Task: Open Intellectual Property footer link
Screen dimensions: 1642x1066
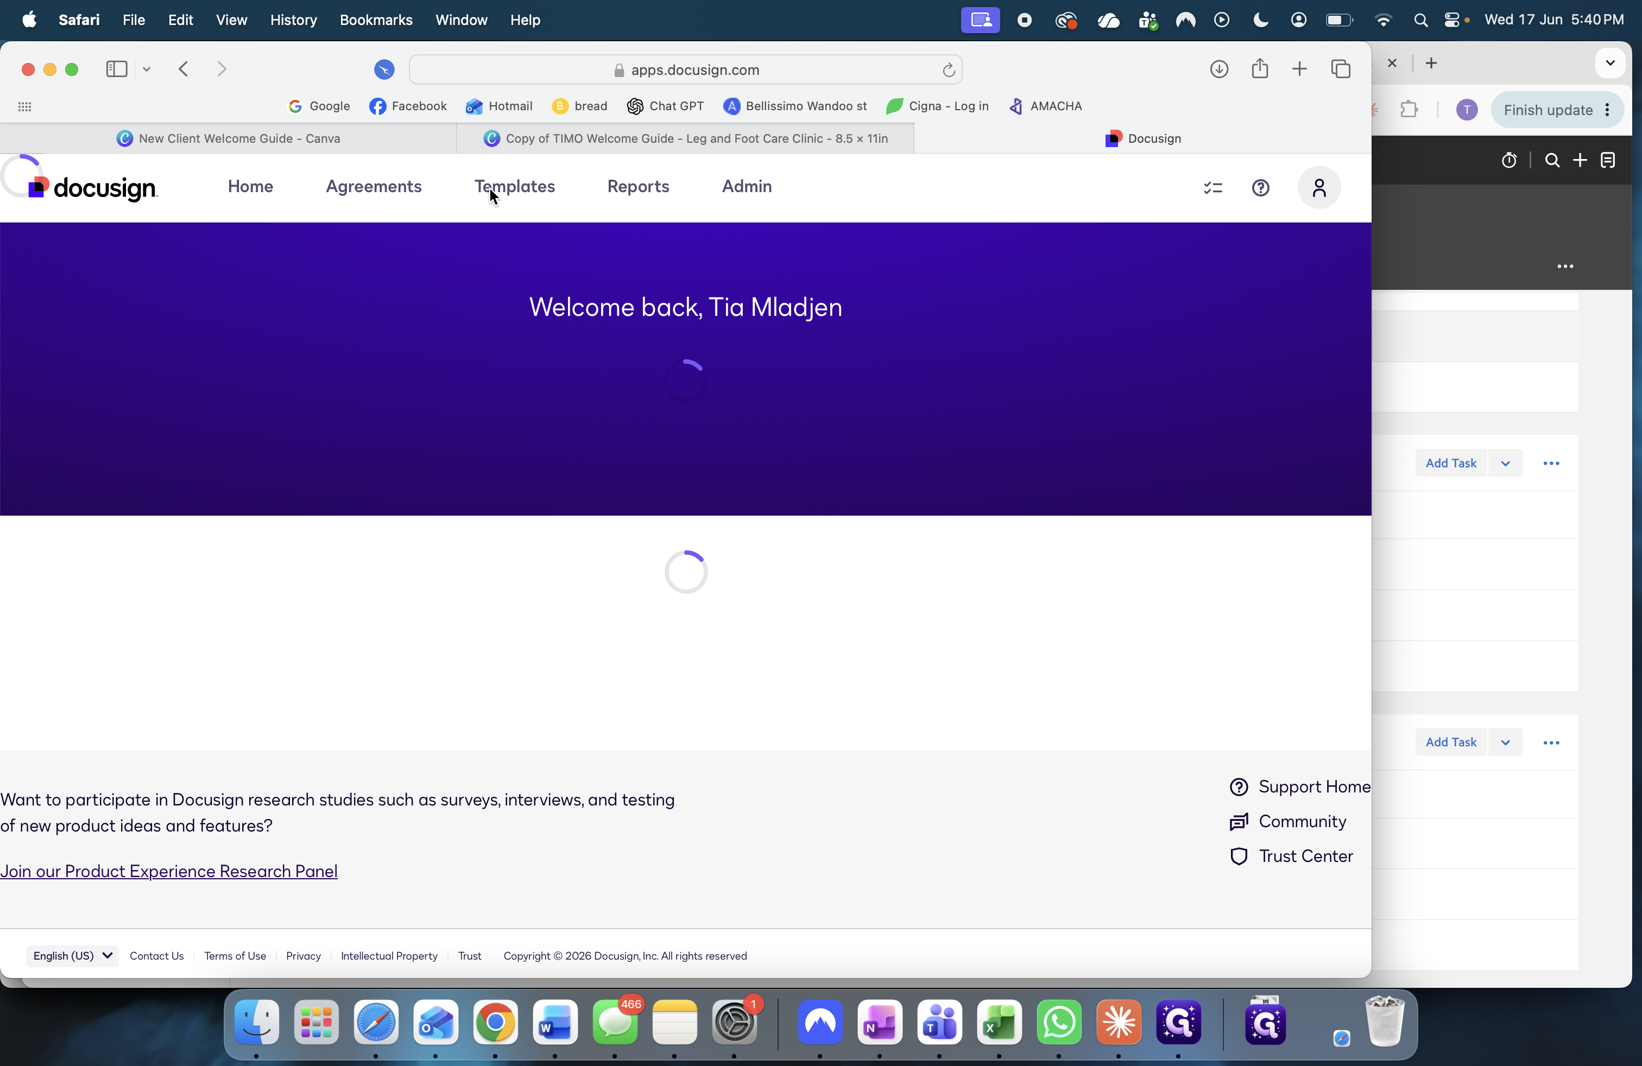Action: pyautogui.click(x=389, y=956)
